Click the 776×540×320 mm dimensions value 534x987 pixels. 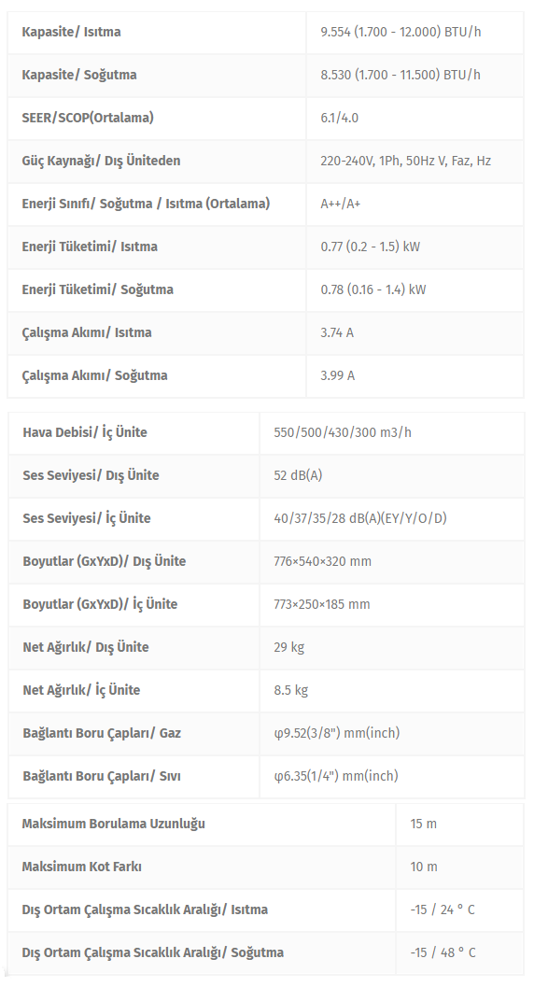[322, 561]
